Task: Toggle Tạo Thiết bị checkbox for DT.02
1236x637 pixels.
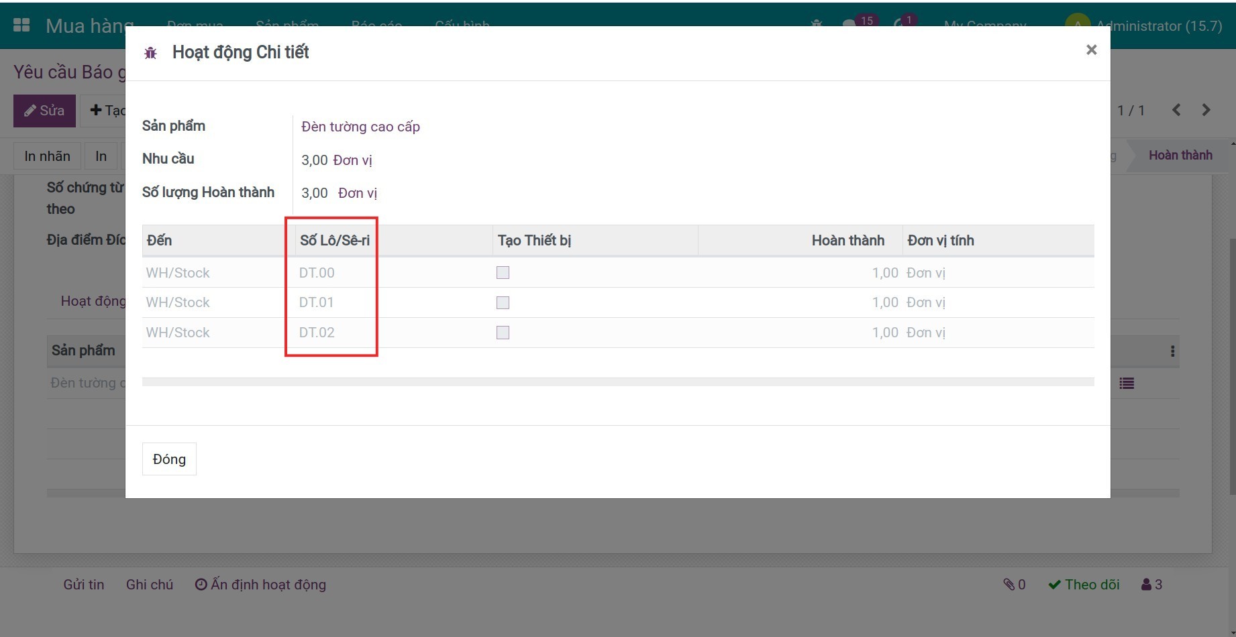Action: [503, 333]
